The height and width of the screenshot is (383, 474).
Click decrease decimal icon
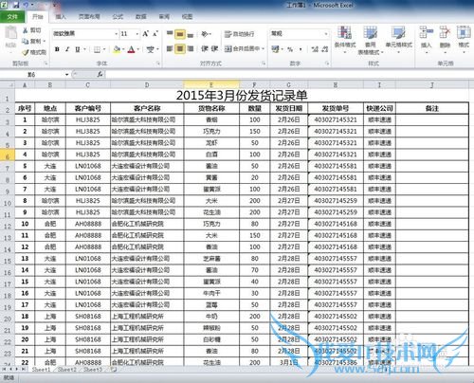325,49
